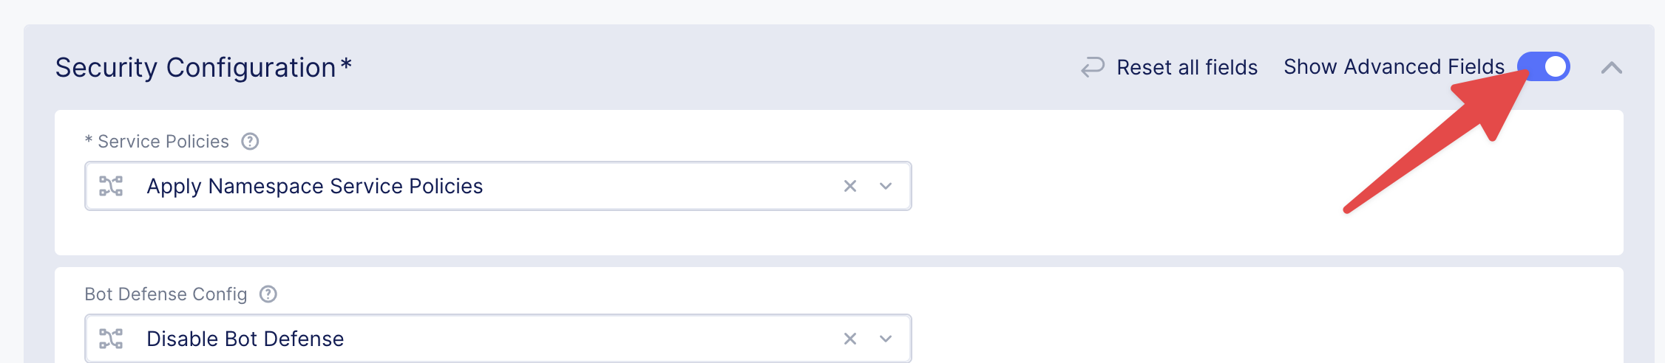Screen dimensions: 1665x363
Task: Click the flow icon in Service Policies field
Action: (x=111, y=186)
